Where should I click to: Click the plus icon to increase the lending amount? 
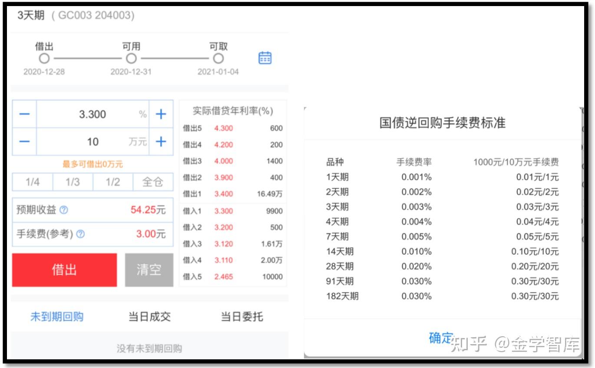161,141
